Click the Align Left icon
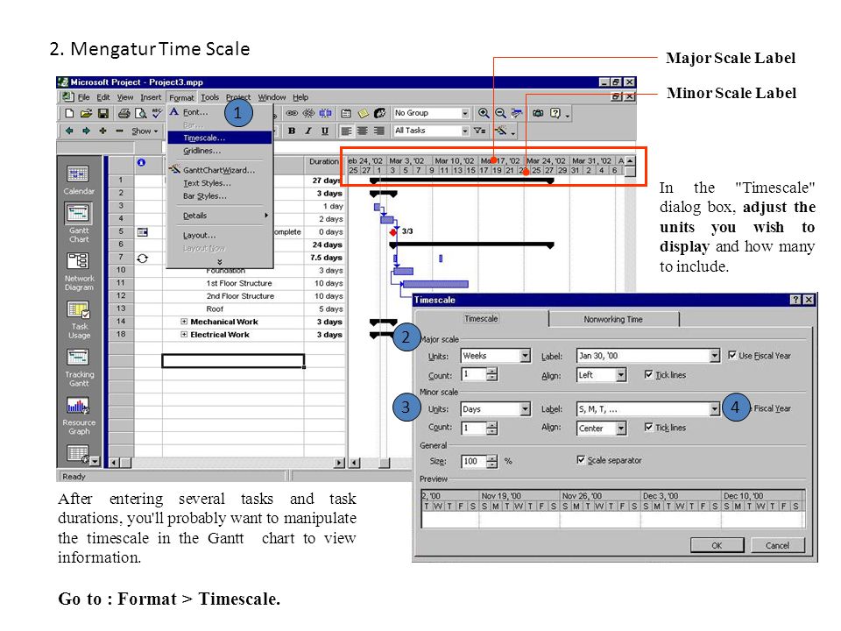This screenshot has height=631, width=841. pos(346,131)
